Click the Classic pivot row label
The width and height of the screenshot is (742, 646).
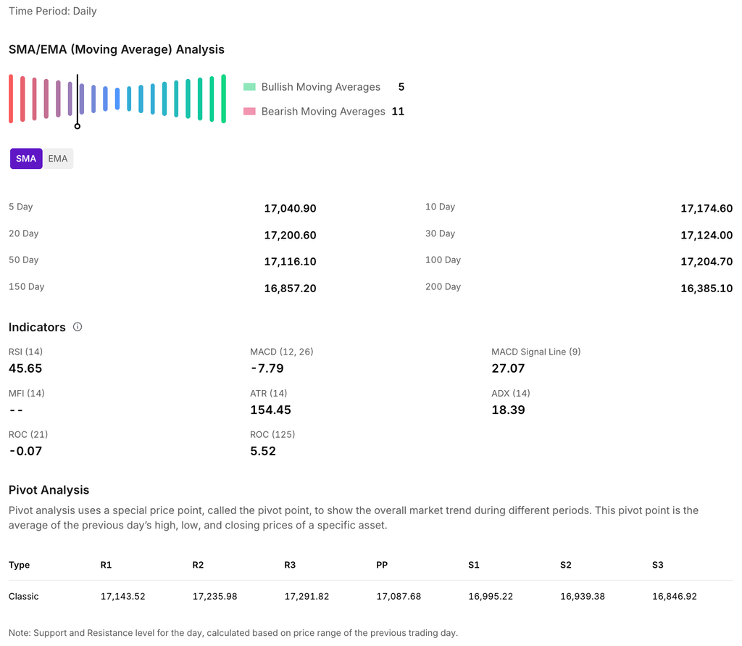coord(24,596)
